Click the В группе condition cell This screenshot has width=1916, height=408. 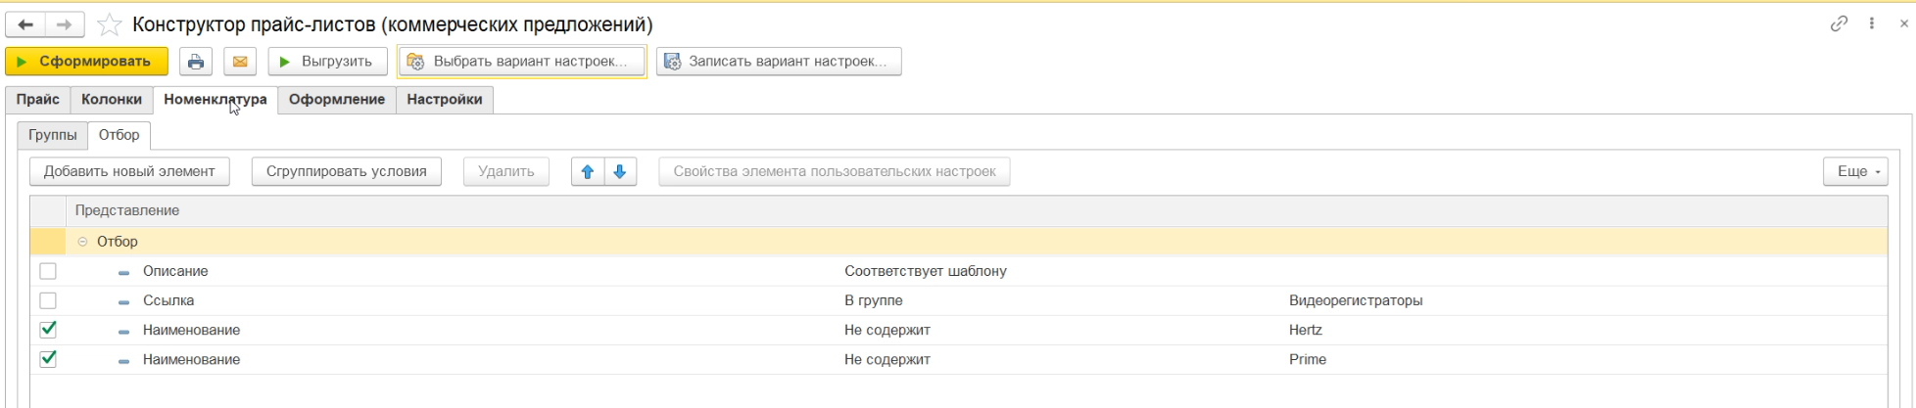click(874, 300)
